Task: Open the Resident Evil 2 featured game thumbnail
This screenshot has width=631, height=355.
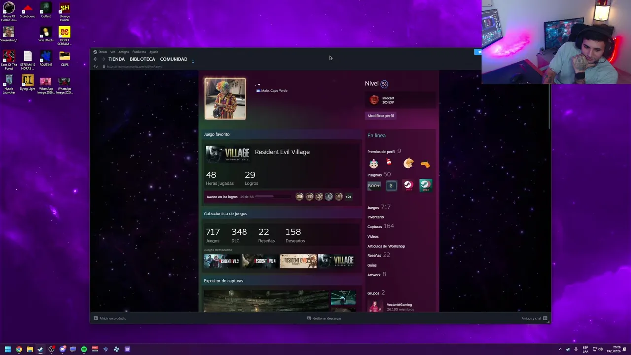Action: tap(221, 261)
